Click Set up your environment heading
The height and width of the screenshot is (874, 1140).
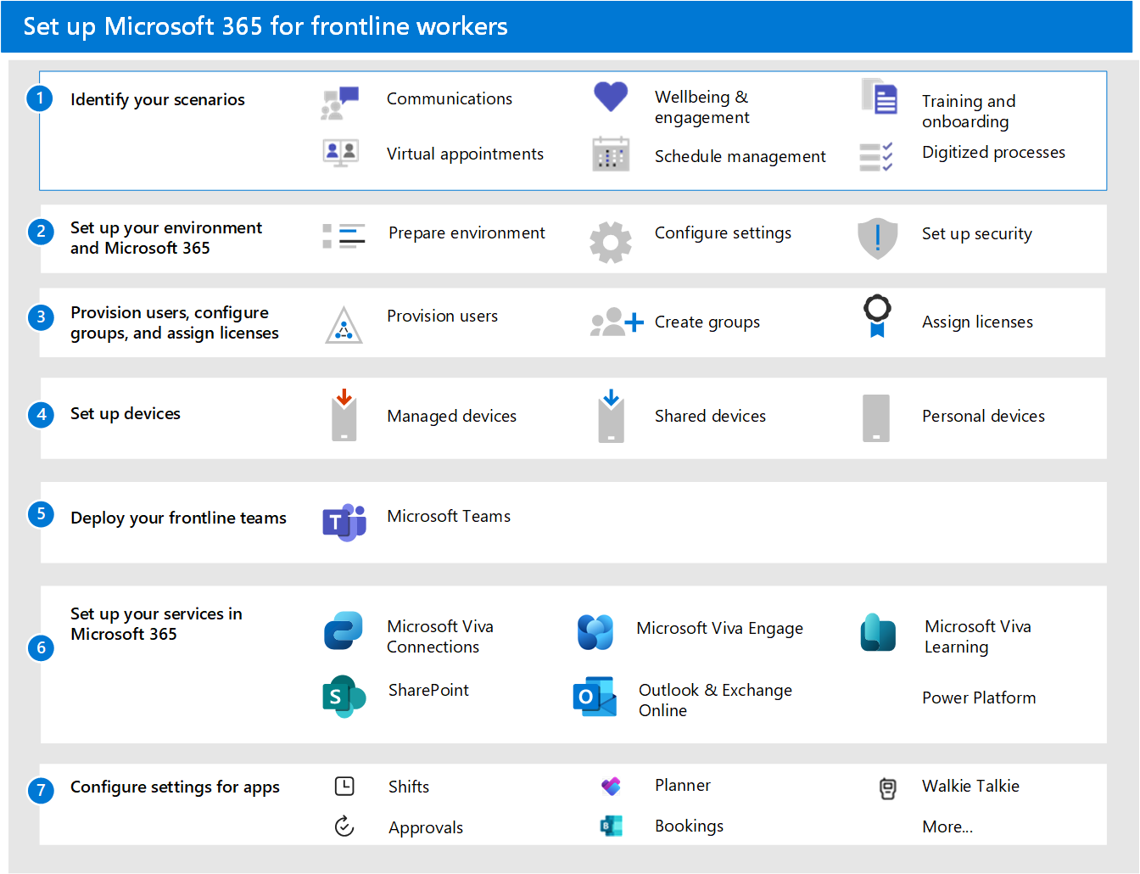[166, 238]
